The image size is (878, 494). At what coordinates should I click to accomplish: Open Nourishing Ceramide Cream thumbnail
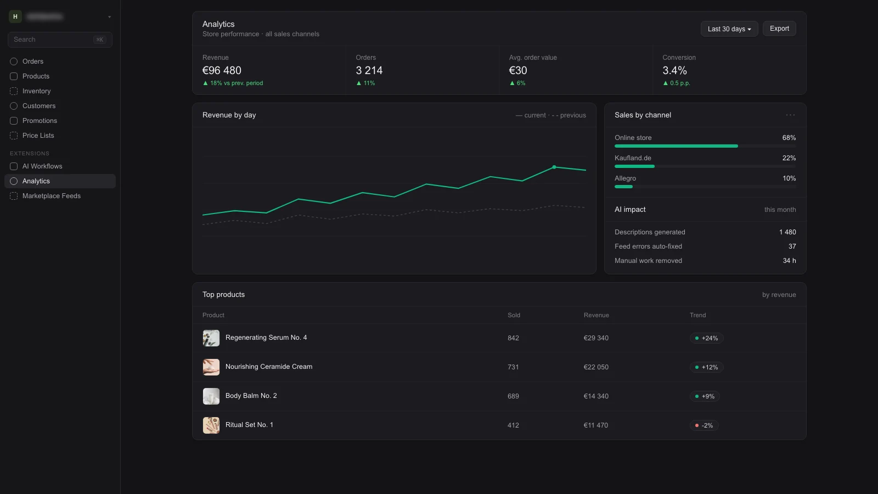click(211, 367)
